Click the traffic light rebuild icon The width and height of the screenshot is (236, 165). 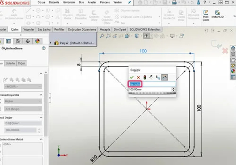pos(145,77)
